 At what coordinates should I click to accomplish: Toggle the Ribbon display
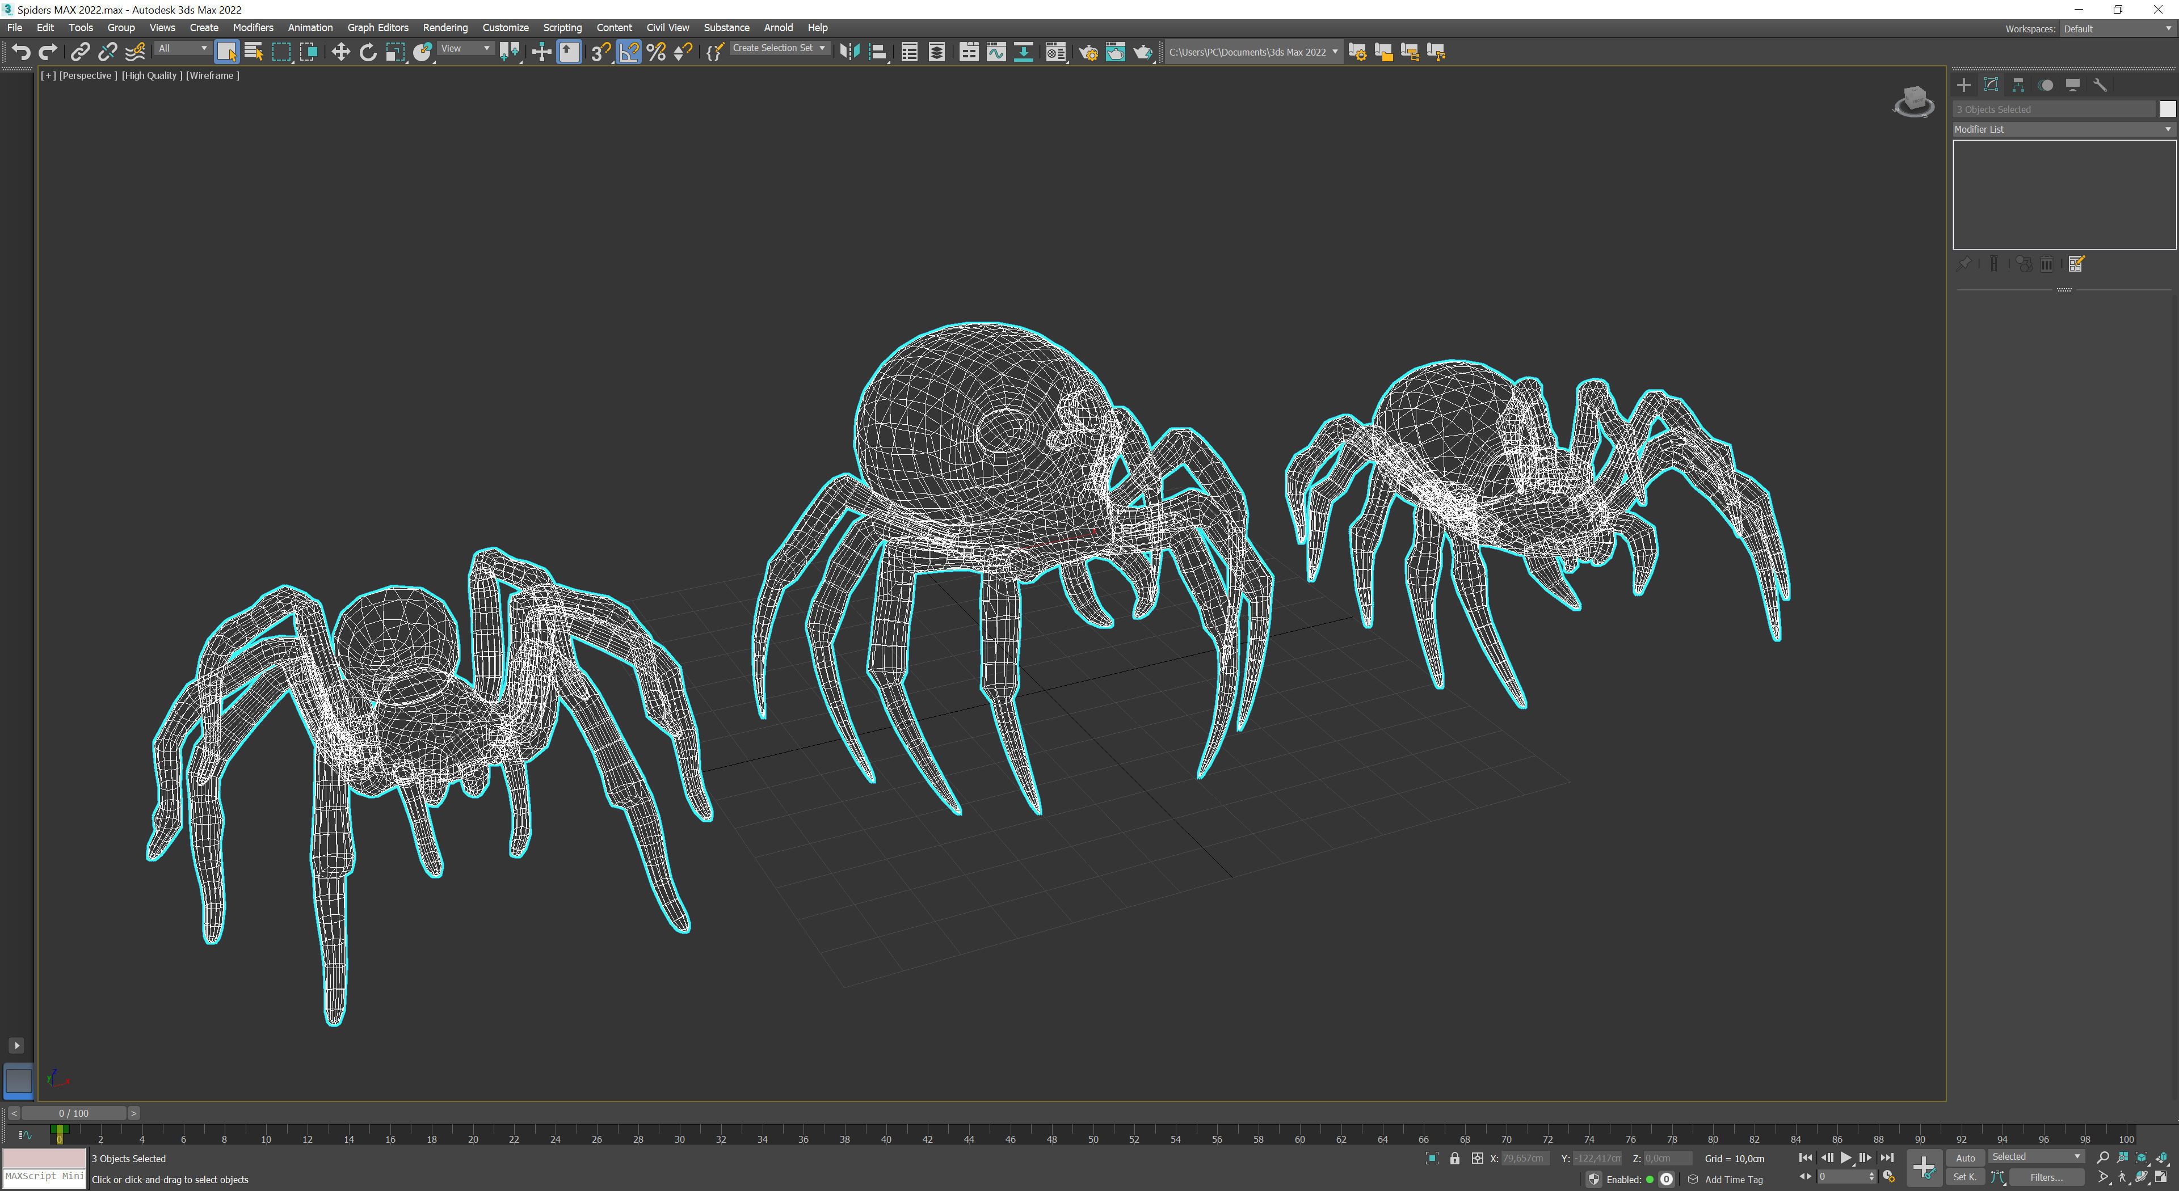pyautogui.click(x=969, y=52)
